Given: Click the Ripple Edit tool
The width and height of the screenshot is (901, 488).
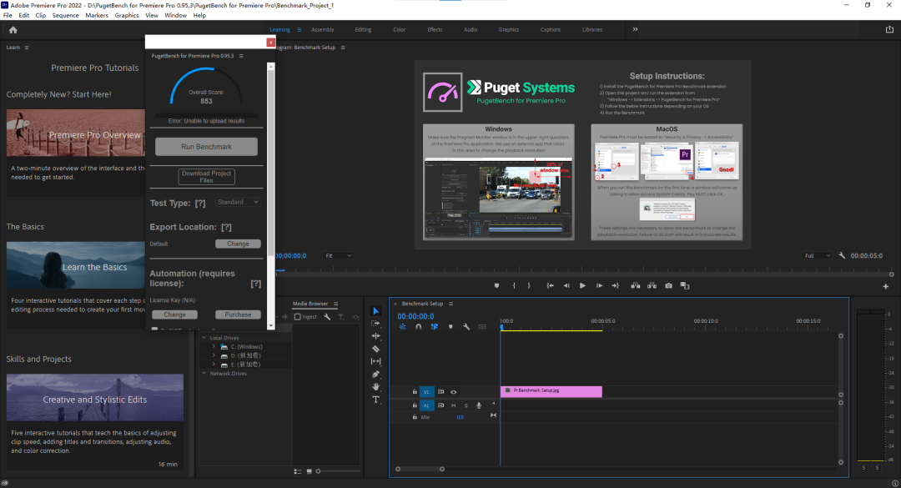Looking at the screenshot, I should (x=375, y=335).
